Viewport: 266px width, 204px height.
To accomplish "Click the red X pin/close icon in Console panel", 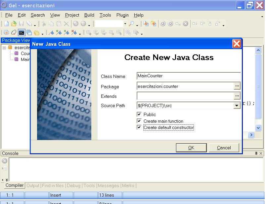I will pyautogui.click(x=261, y=153).
